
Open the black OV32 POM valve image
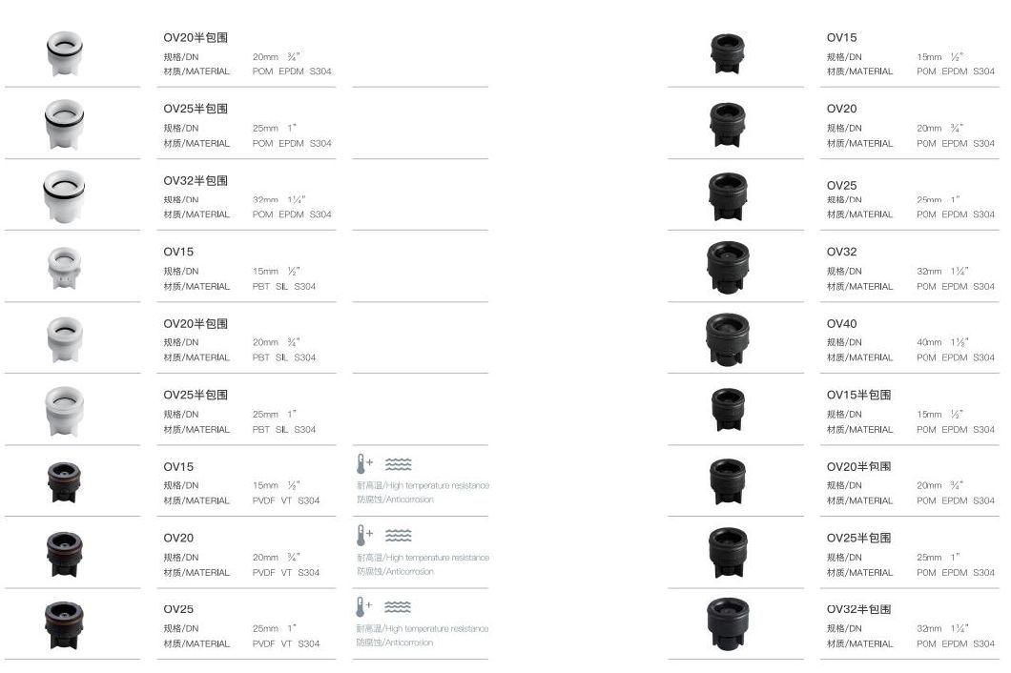(728, 268)
